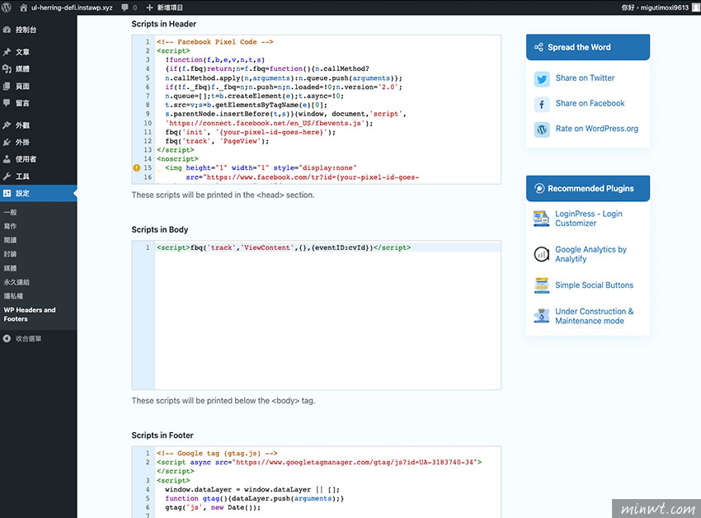
Task: Click the warning icon on line 15
Action: (136, 167)
